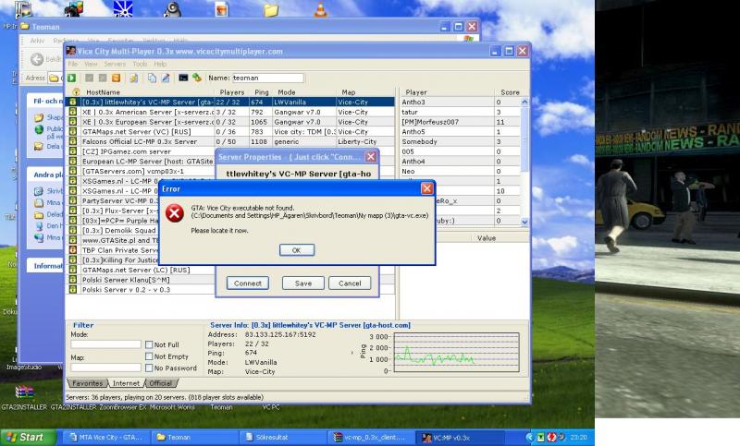Switch to Sökresultat taskbar item

(x=283, y=438)
